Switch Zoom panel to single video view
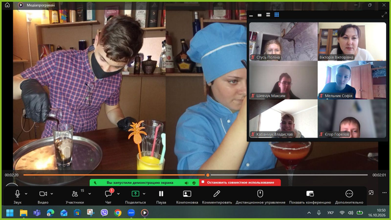This screenshot has width=391, height=220. pos(260,15)
